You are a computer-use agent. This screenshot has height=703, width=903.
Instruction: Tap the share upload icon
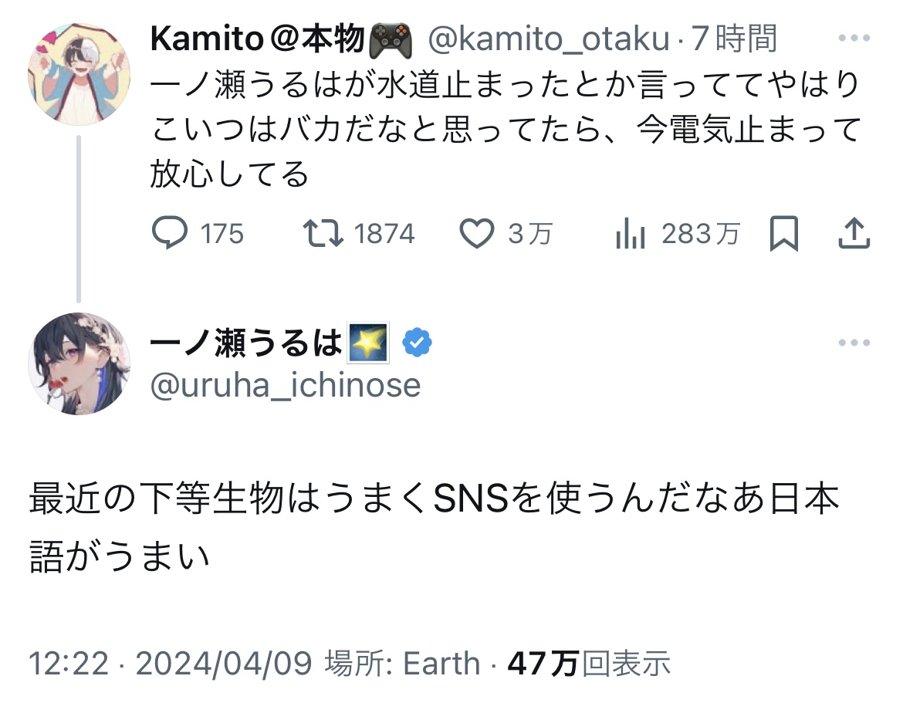click(x=854, y=234)
